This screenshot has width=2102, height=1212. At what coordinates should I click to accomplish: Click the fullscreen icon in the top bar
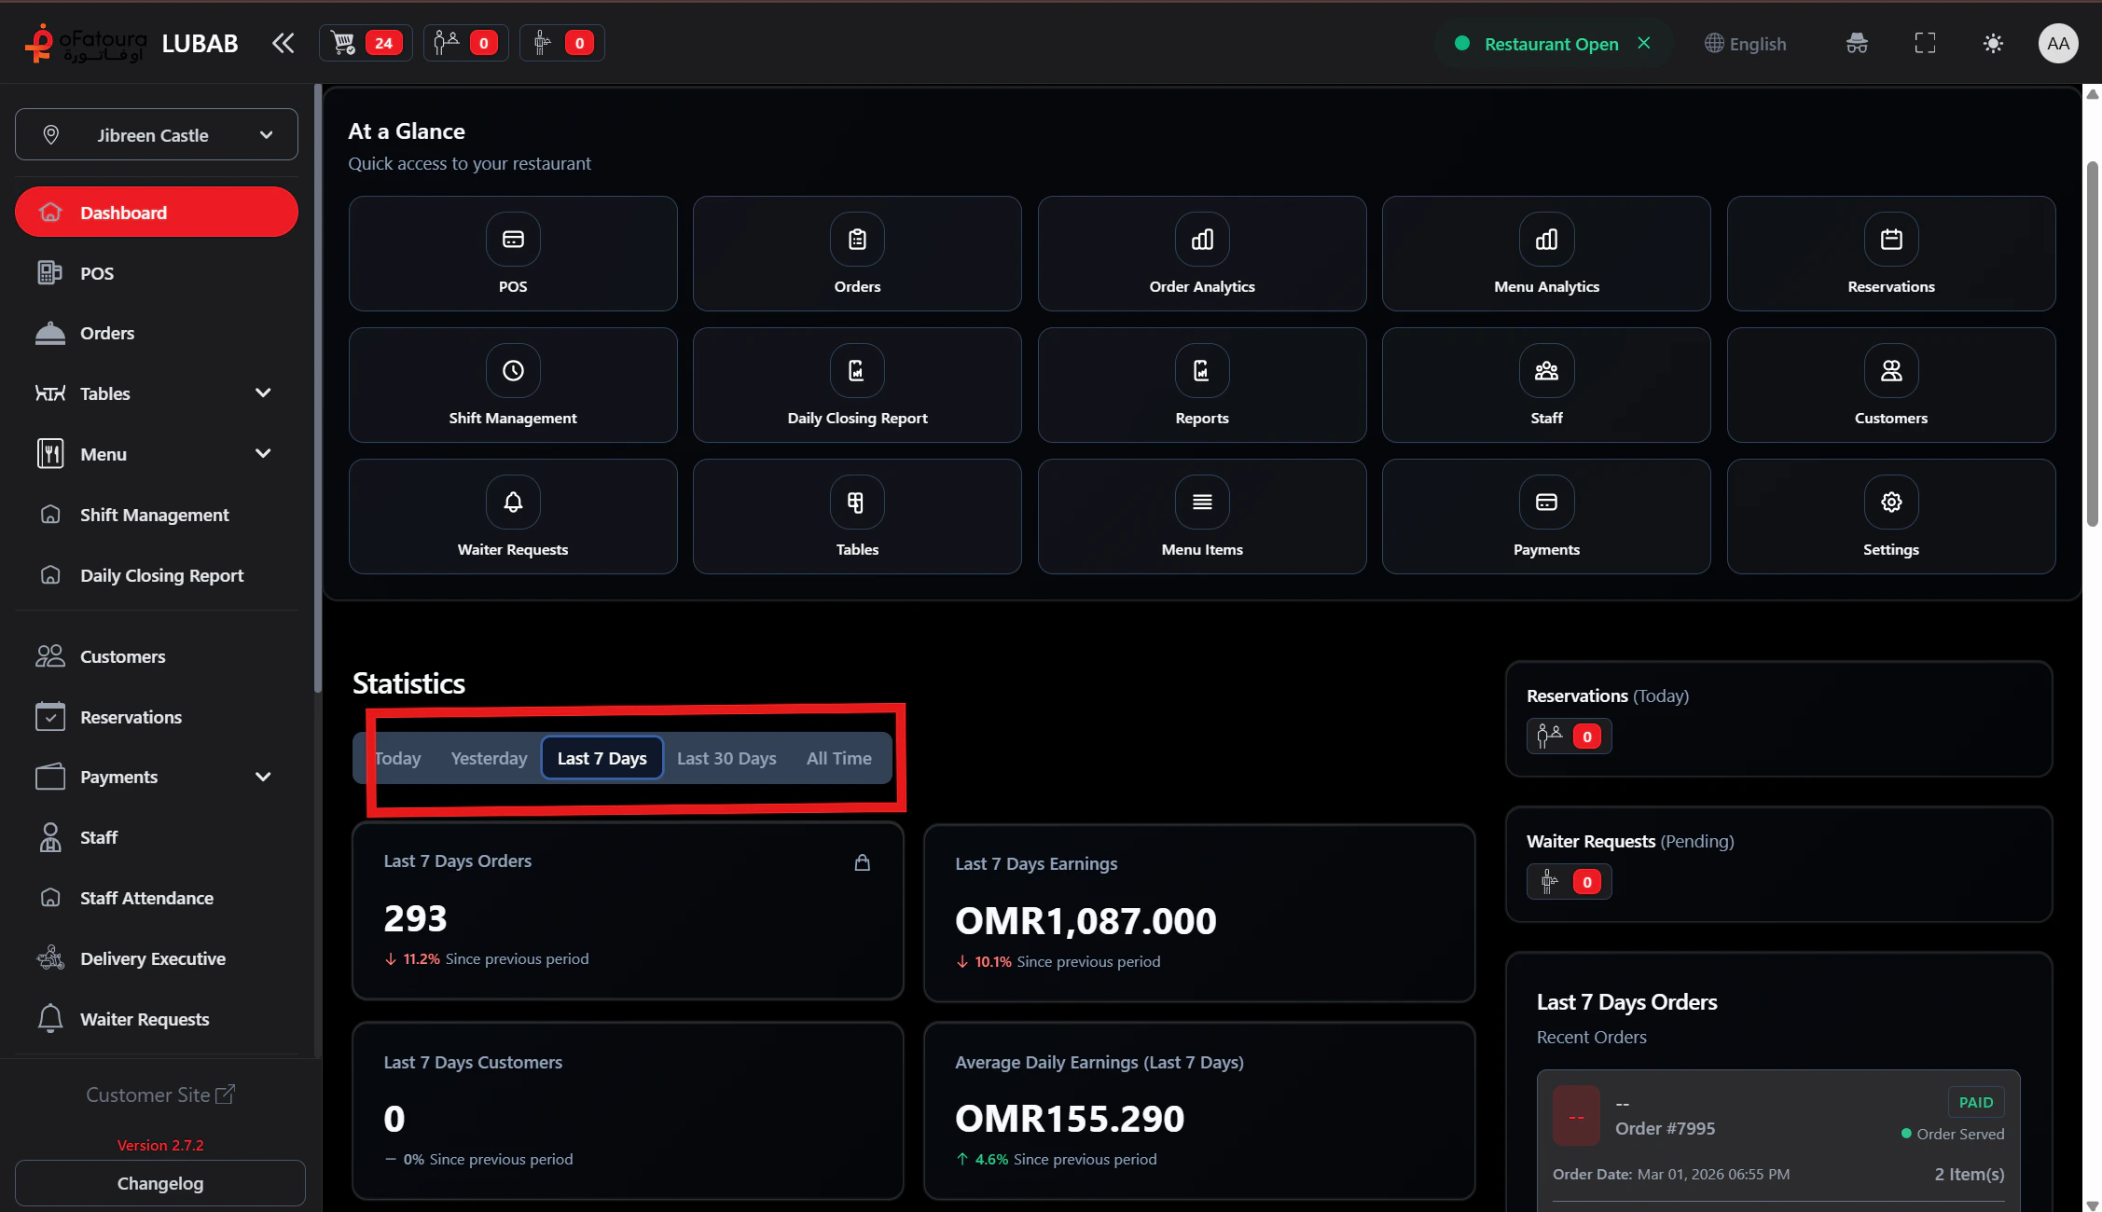point(1924,43)
